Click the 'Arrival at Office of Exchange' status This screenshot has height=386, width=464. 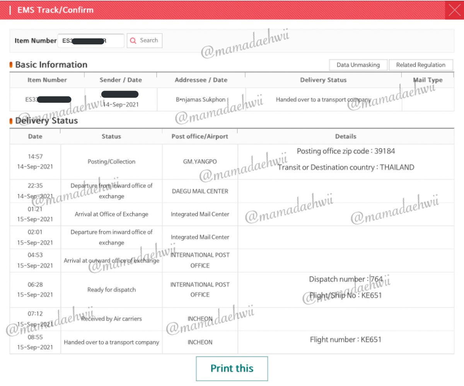click(111, 214)
